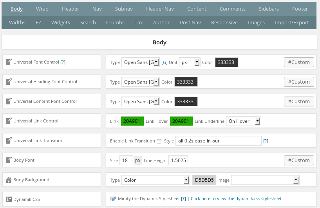320x208 pixels.
Task: Click edit icon beside Universal Link Transition
Action: [9, 140]
